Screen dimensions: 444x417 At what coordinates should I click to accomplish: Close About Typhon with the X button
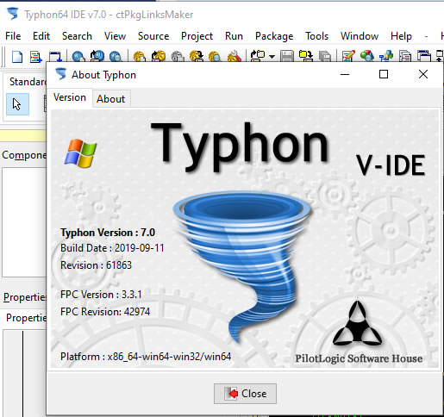[423, 74]
